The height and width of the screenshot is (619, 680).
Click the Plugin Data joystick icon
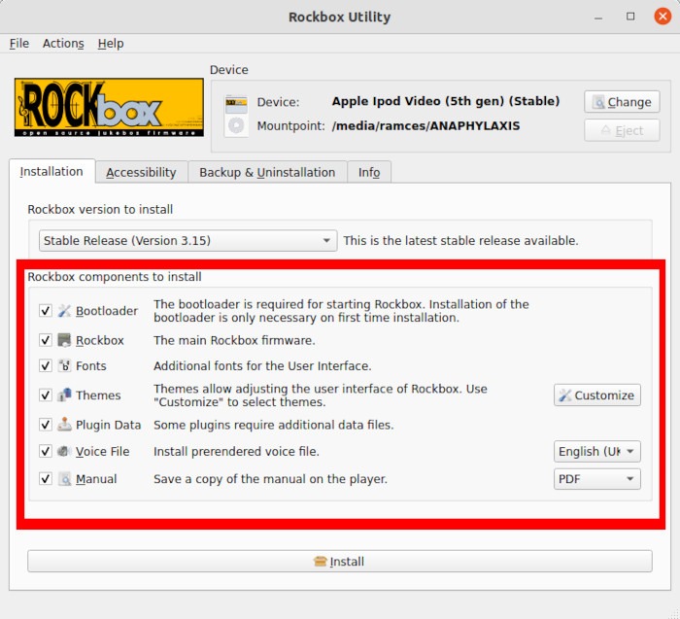click(64, 425)
